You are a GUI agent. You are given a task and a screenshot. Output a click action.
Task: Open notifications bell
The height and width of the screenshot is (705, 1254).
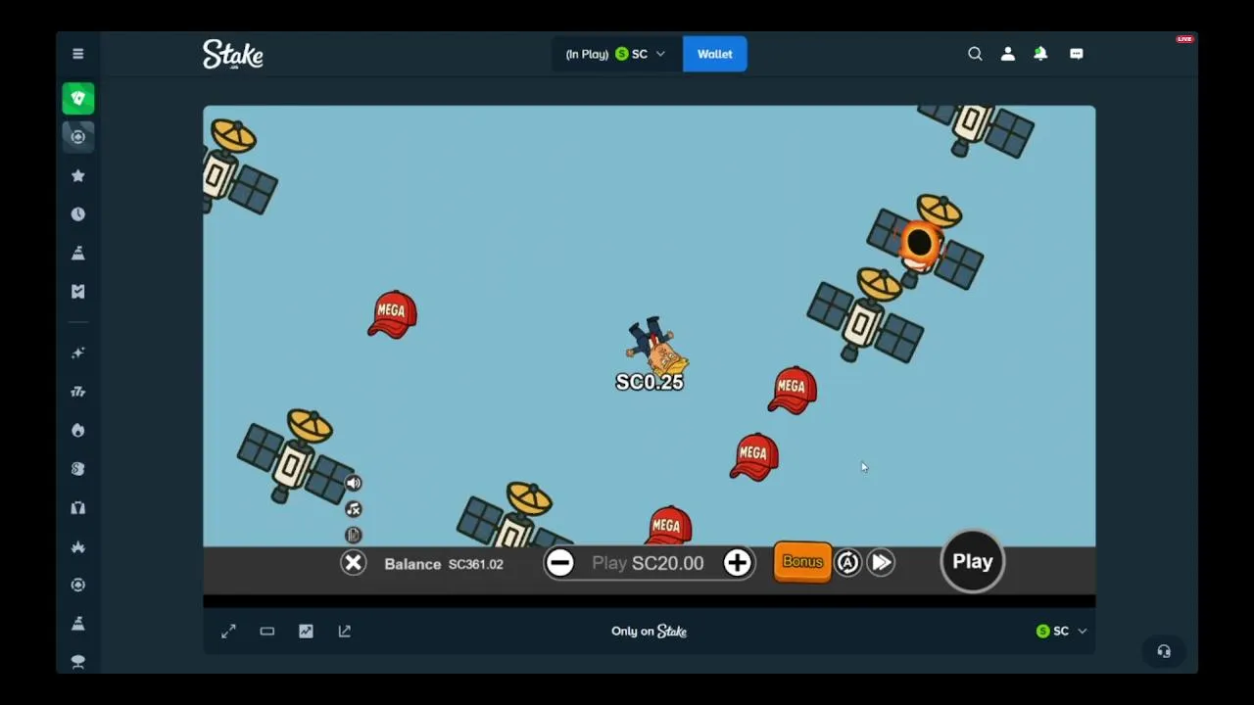(x=1040, y=54)
